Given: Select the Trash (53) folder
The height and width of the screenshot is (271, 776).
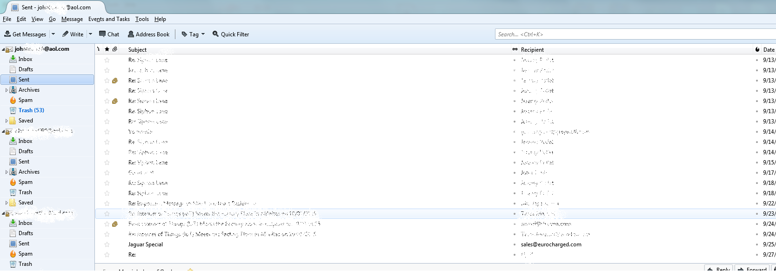Looking at the screenshot, I should (x=31, y=110).
